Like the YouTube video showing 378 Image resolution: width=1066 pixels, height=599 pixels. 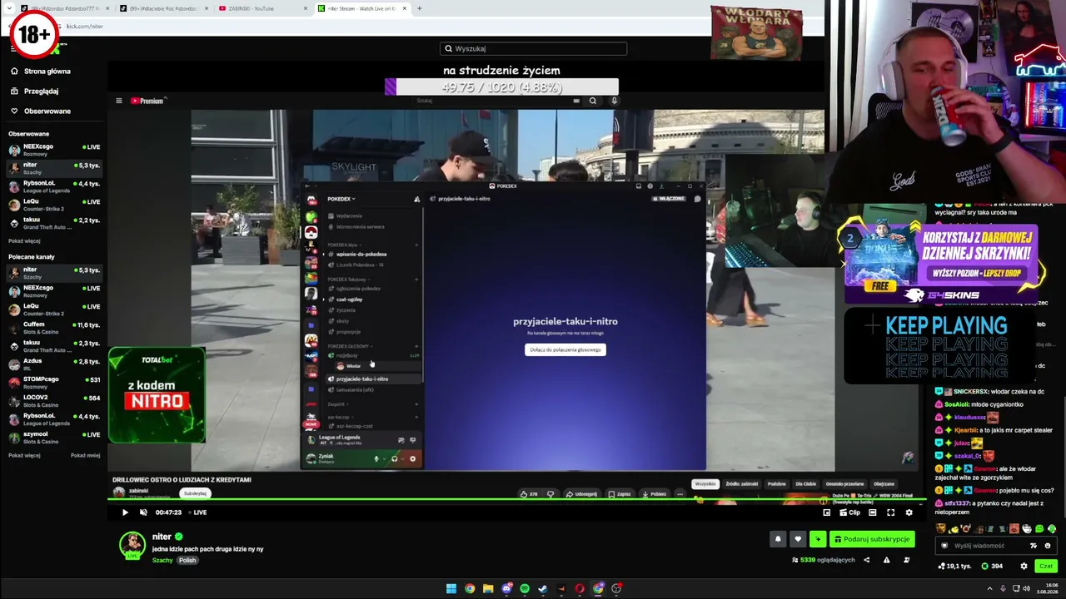pos(529,494)
